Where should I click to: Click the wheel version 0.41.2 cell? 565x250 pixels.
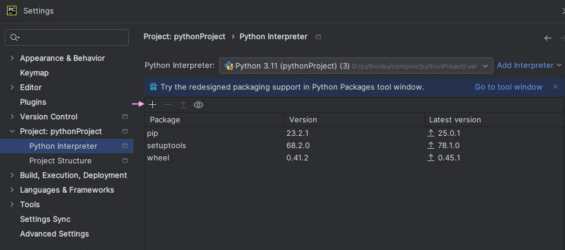pos(297,157)
